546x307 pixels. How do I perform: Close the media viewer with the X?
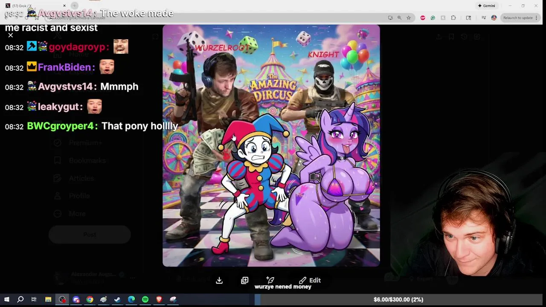pos(11,35)
